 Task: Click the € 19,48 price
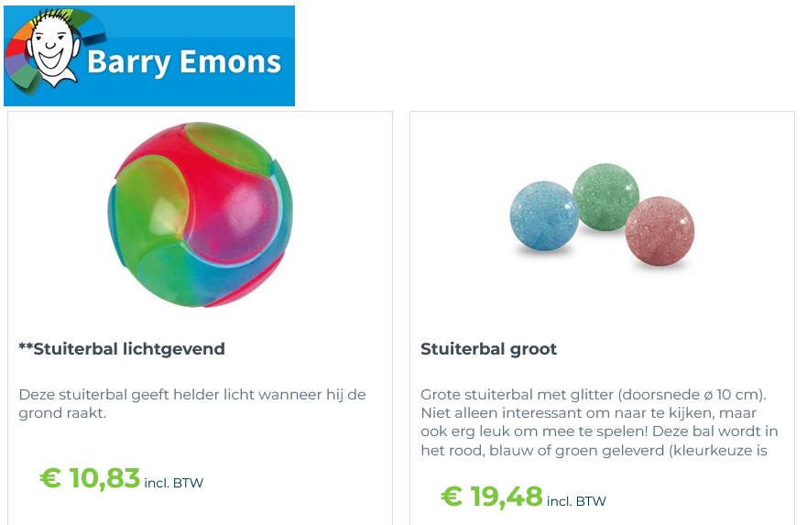tap(492, 497)
